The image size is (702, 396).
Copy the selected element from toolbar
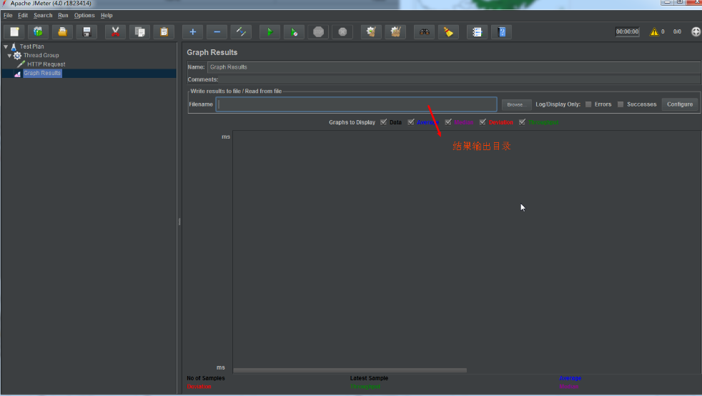[139, 31]
